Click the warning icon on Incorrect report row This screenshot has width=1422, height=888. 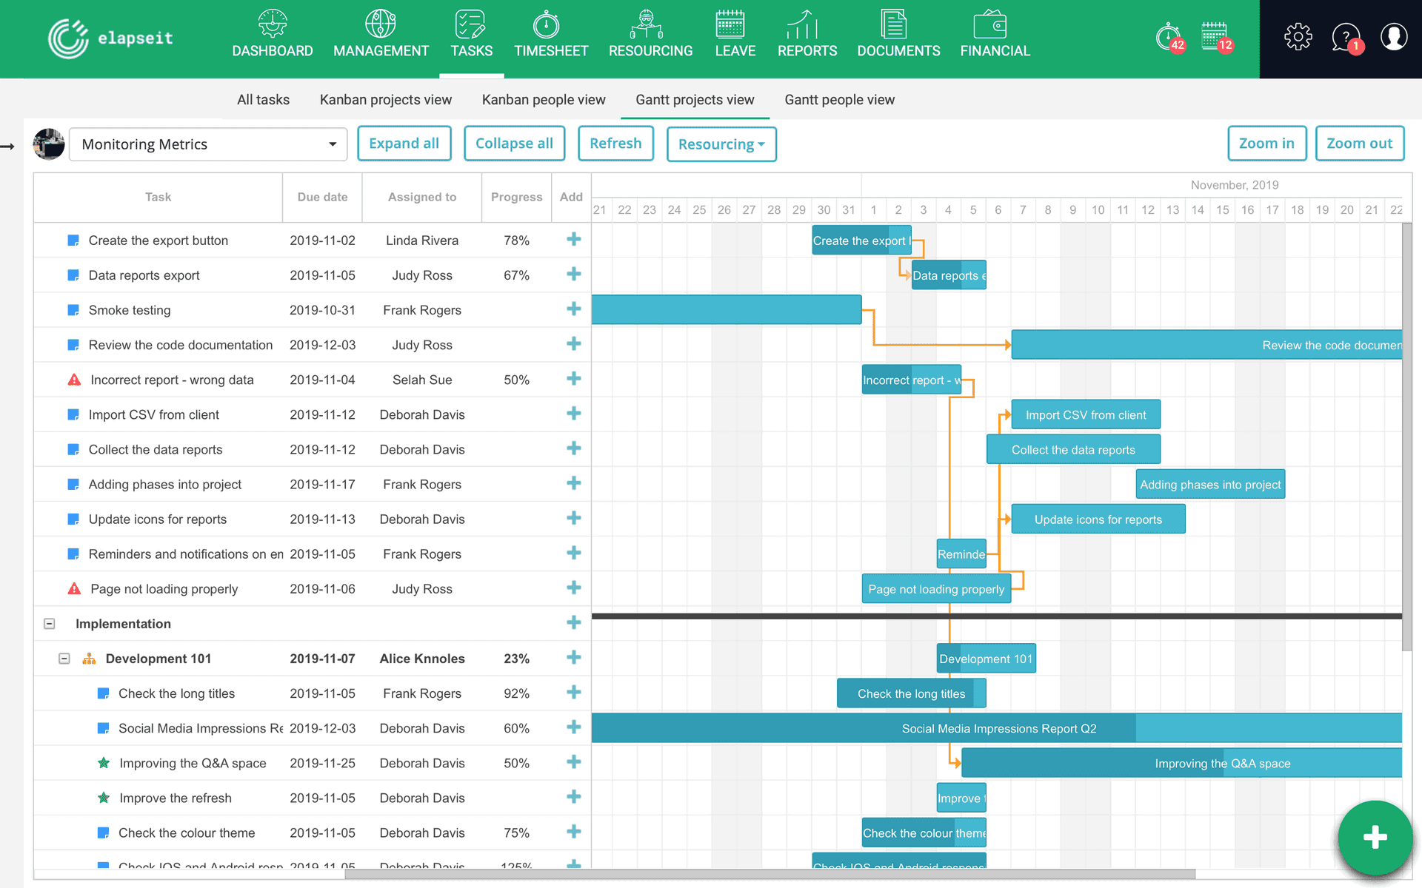tap(74, 380)
